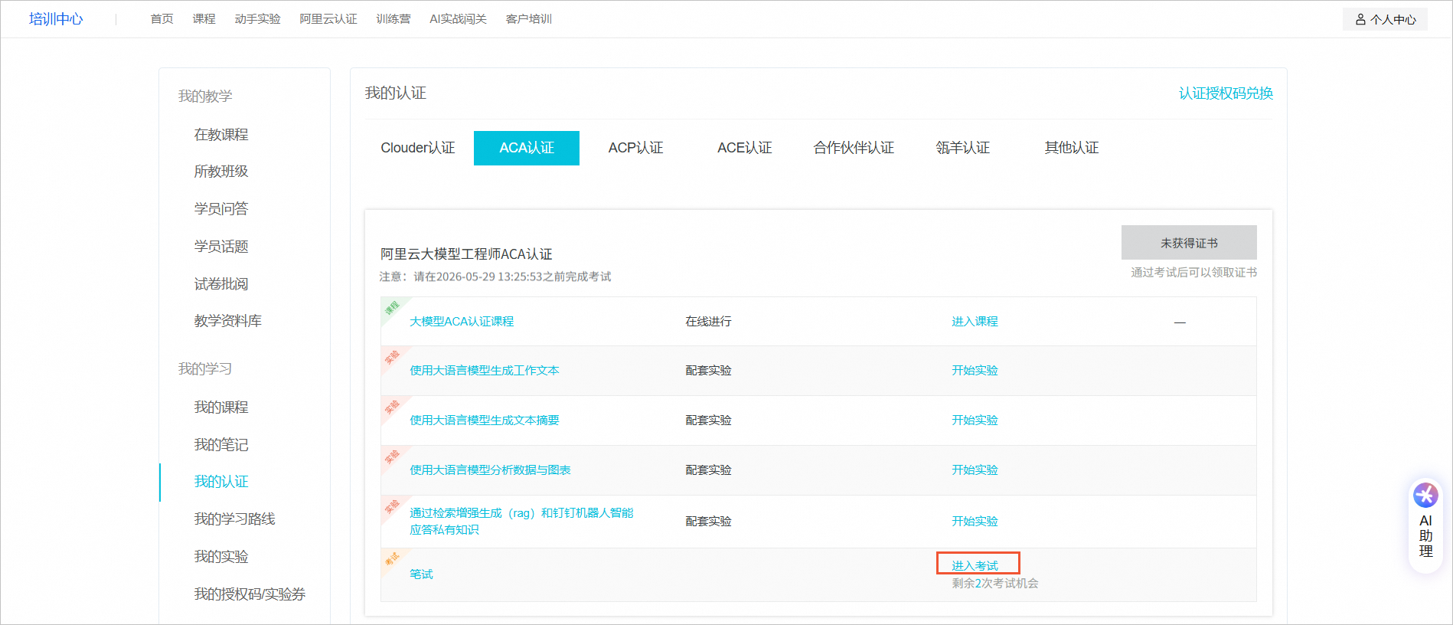Click 进入考试 to enter exam
This screenshot has height=625, width=1453.
[x=975, y=566]
